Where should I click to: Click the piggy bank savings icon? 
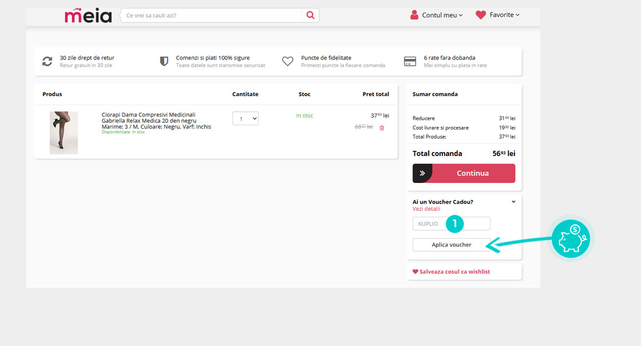click(570, 239)
